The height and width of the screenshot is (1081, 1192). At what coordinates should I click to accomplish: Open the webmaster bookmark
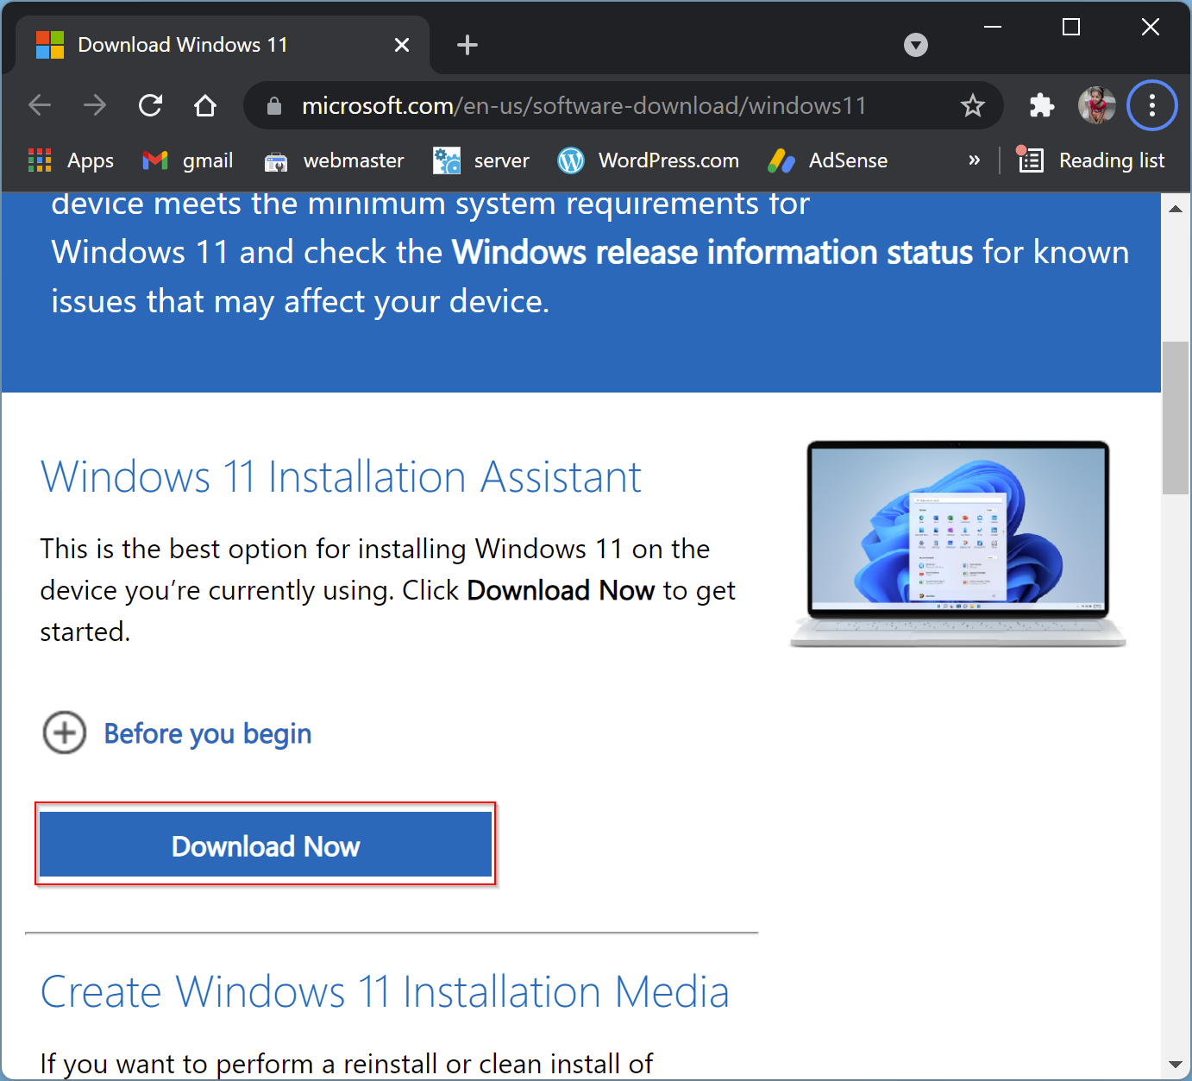pyautogui.click(x=334, y=160)
